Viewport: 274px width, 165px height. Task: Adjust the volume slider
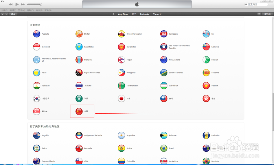[x=35, y=4]
